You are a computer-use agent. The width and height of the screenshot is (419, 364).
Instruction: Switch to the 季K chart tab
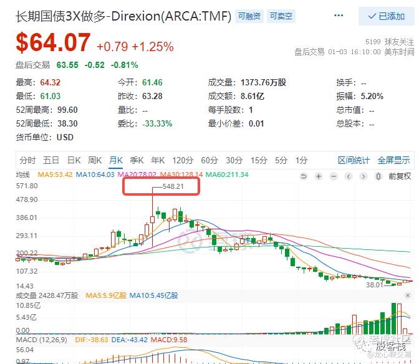137,160
